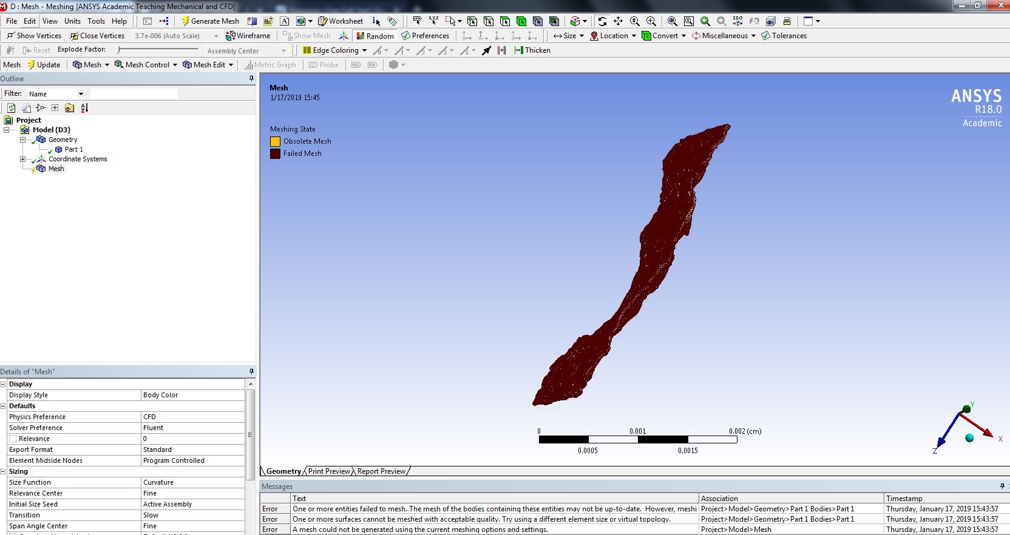1010x535 pixels.
Task: Select Part 1 in the outline tree
Action: (73, 149)
